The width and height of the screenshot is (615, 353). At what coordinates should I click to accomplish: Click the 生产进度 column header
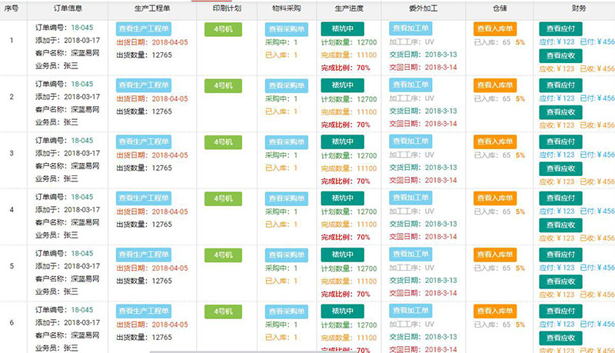[349, 8]
